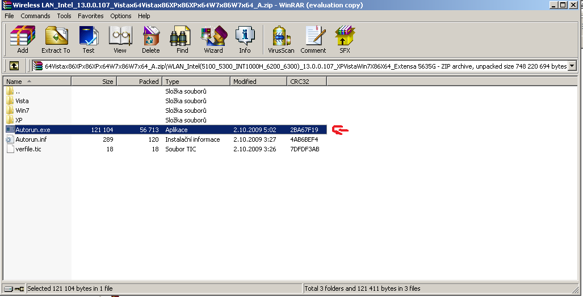Click the Add archive toolbar icon
The width and height of the screenshot is (583, 297).
(x=23, y=40)
